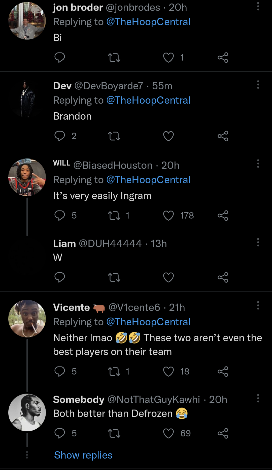272x470 pixels.
Task: Reply to jon broder's tweet
Action: coord(60,58)
